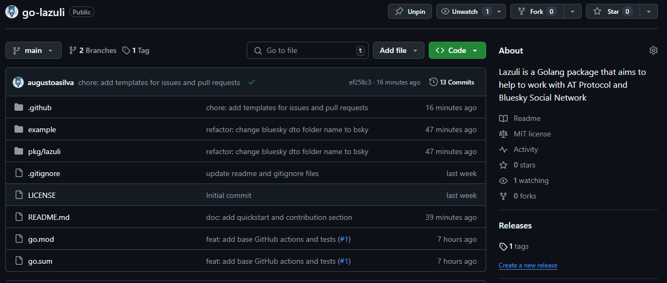Click the branch icon beside 2 Branches
The image size is (667, 283).
(x=73, y=50)
